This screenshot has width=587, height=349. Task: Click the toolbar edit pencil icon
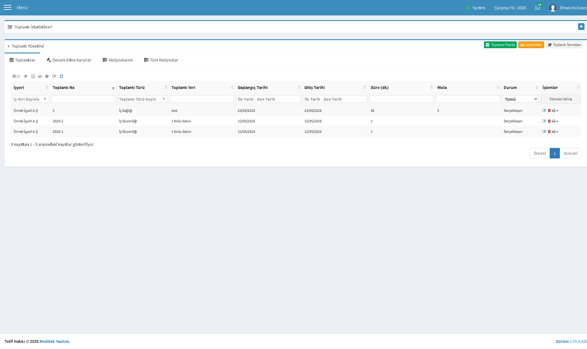click(54, 76)
